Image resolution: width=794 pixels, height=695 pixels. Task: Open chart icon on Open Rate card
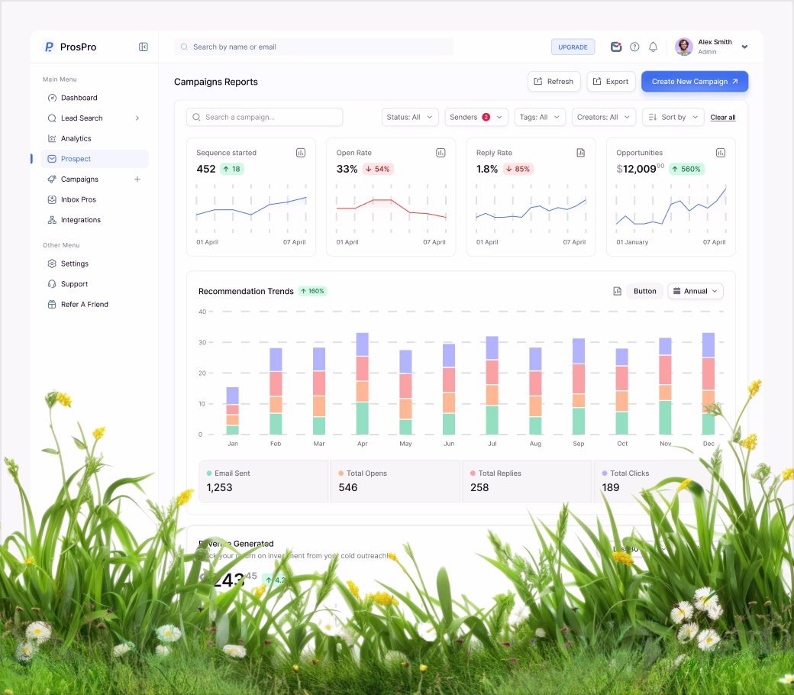coord(441,153)
